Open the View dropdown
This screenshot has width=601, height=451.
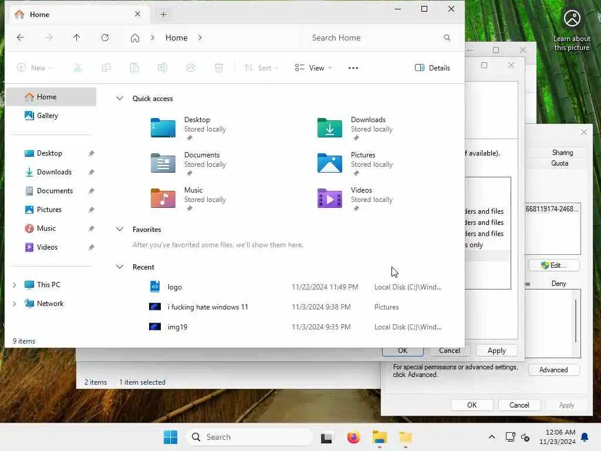[313, 68]
